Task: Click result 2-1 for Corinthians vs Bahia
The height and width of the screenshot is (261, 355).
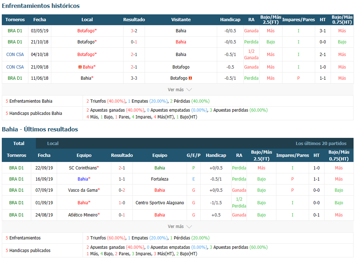Action: point(122,168)
